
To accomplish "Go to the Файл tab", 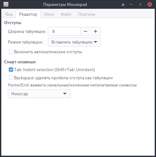I will coord(66,14).
